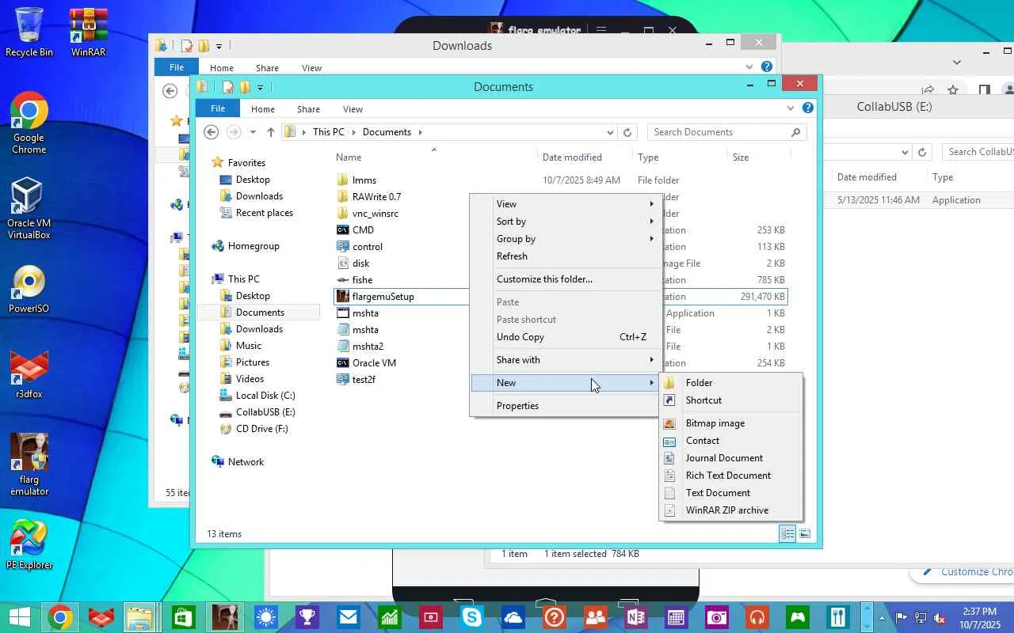Open the volume control in system tray

(940, 618)
